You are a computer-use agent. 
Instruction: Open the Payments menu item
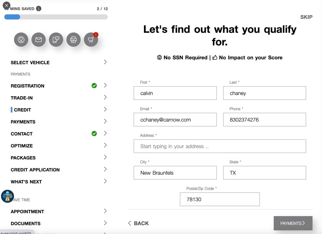23,122
